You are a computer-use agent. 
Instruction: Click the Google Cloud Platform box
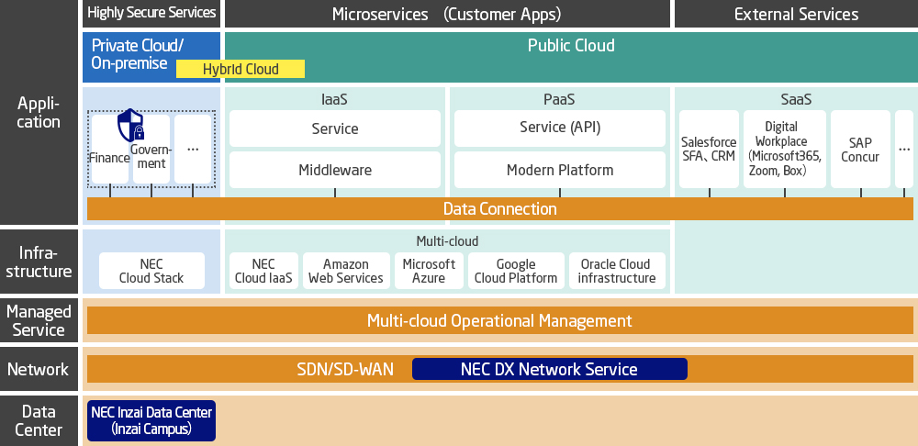click(x=516, y=271)
